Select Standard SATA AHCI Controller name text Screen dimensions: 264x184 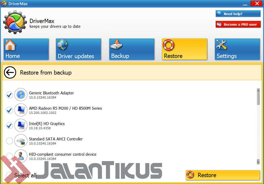click(56, 139)
